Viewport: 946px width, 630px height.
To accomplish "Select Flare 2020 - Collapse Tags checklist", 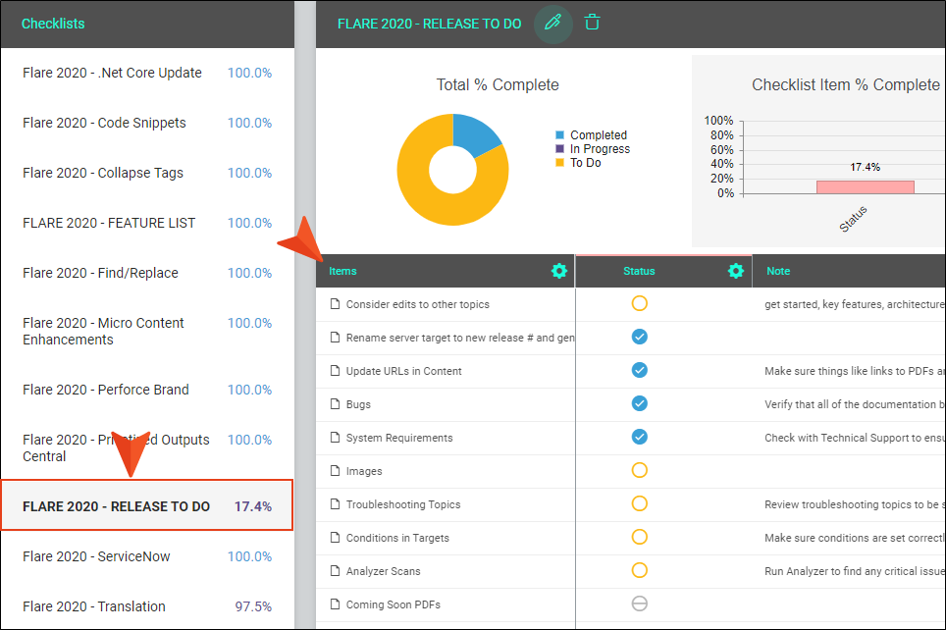I will 147,173.
